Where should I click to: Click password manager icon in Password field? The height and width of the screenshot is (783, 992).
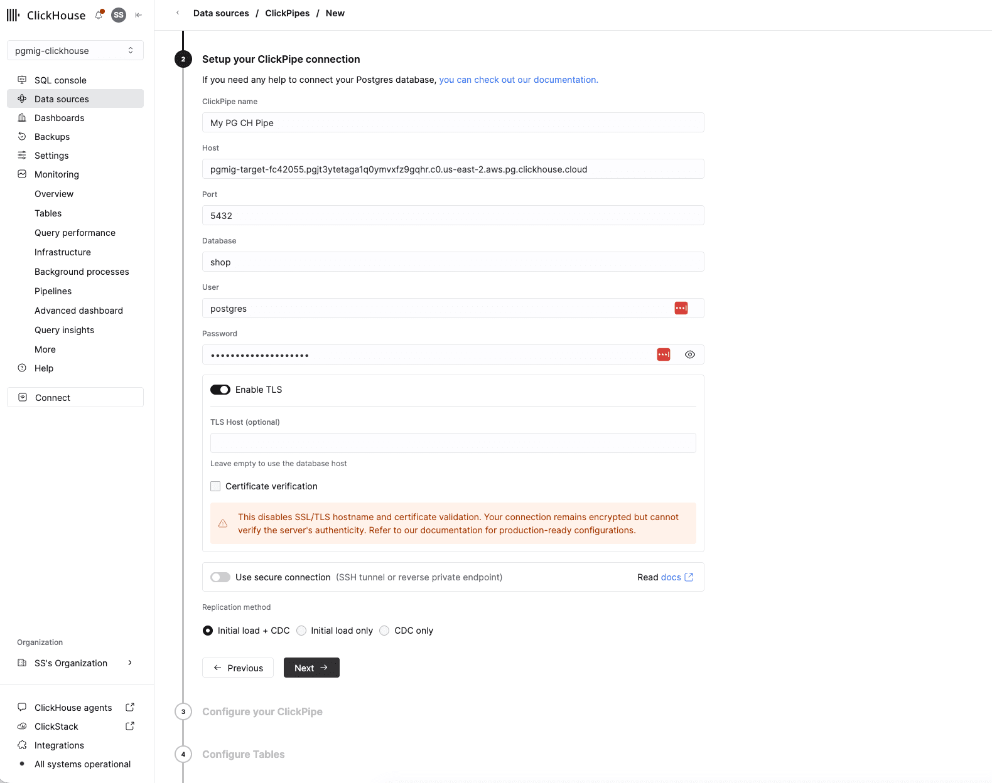[x=664, y=354]
